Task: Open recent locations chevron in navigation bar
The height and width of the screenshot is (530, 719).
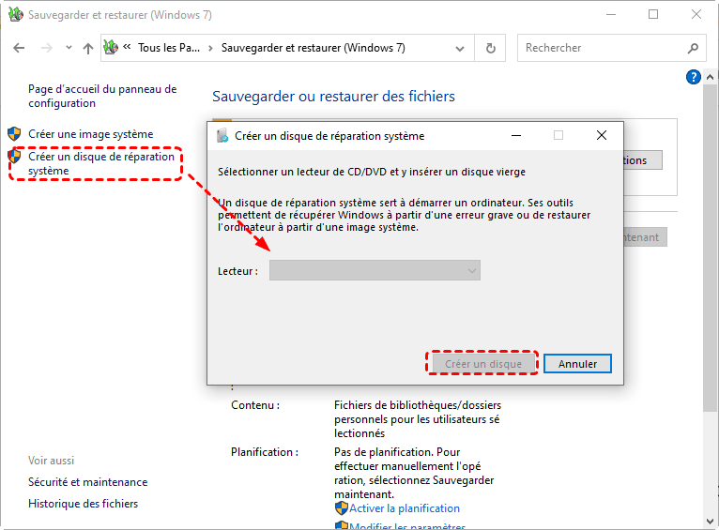Action: [69, 47]
